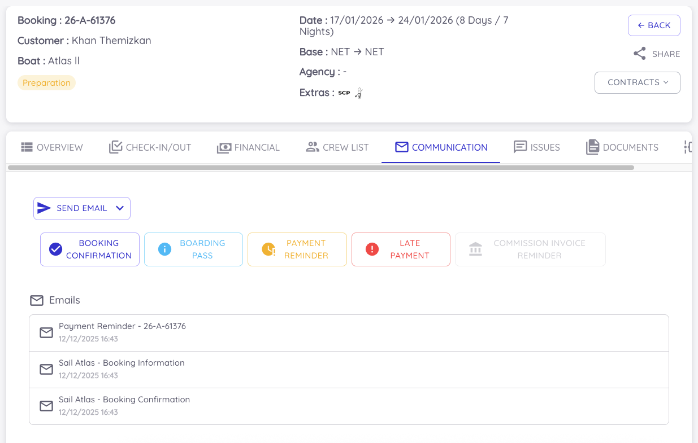698x443 pixels.
Task: Click the skipper figure extras icon
Action: coord(358,93)
